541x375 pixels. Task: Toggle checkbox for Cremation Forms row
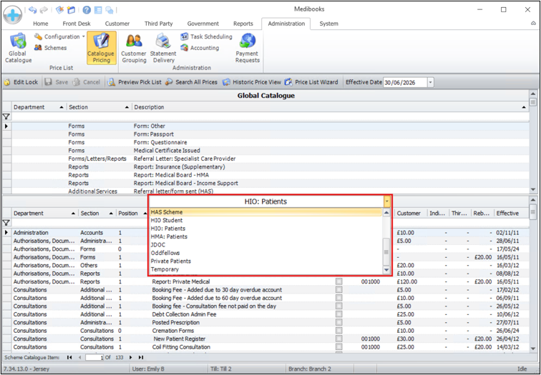point(339,331)
